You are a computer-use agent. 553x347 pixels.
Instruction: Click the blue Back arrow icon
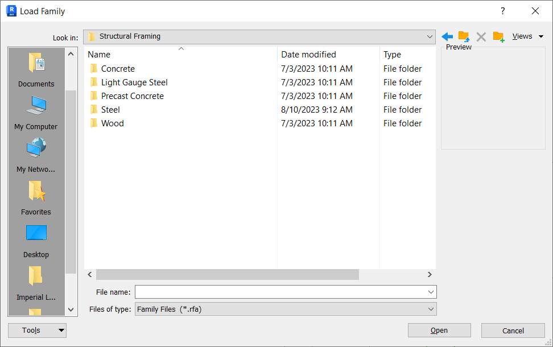coord(447,36)
